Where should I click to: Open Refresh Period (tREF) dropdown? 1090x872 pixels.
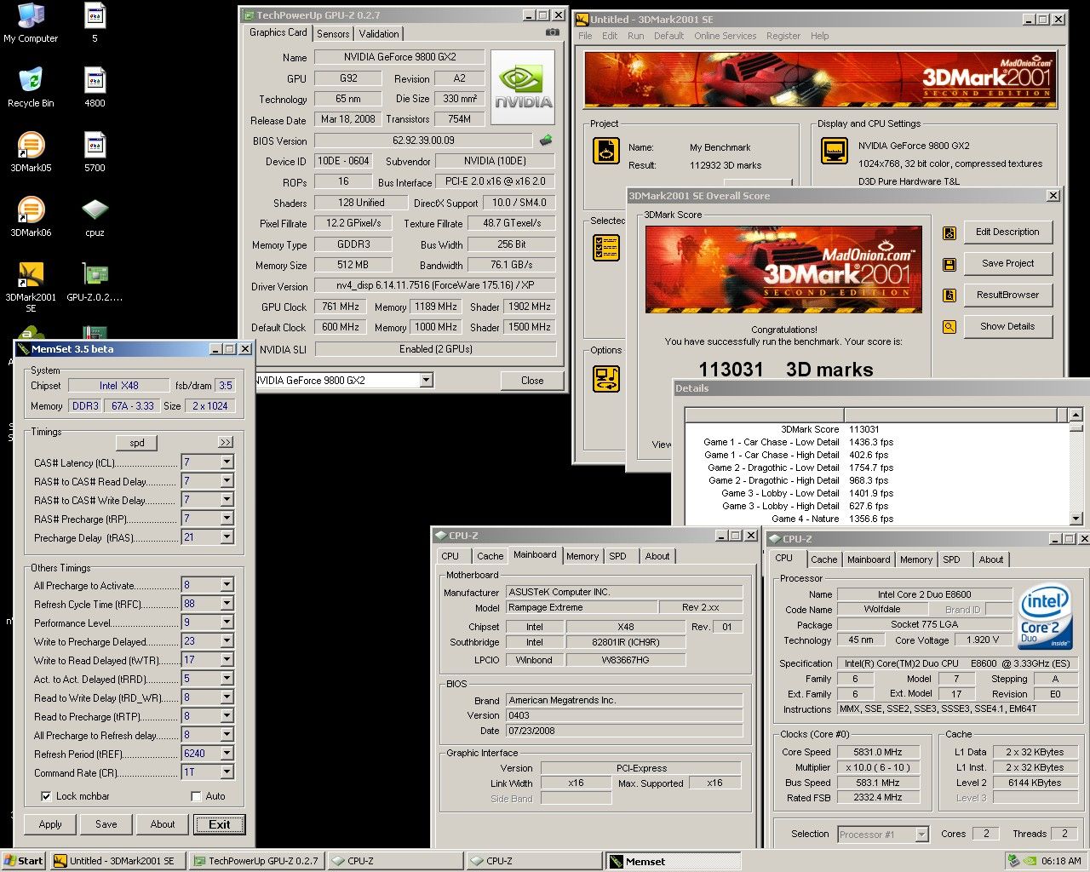(x=227, y=754)
